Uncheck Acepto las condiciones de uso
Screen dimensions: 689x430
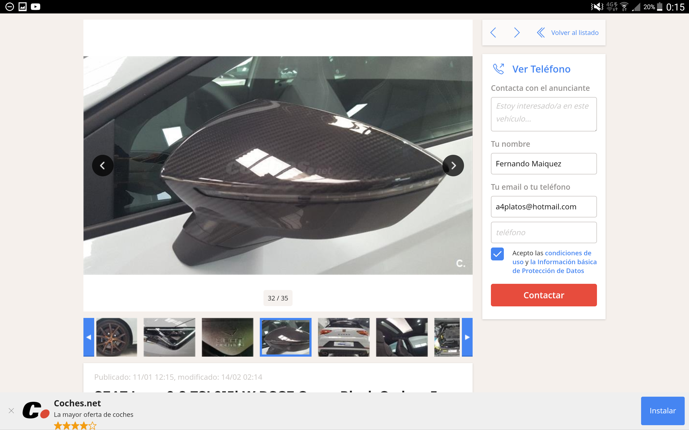[497, 254]
